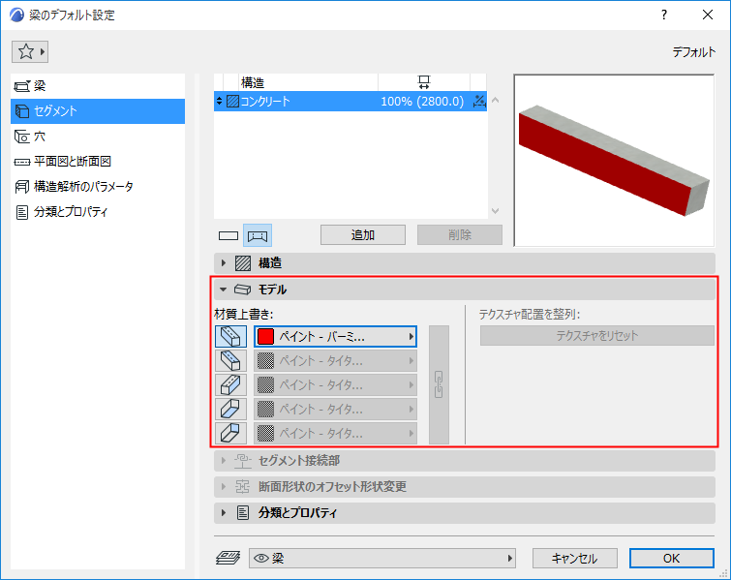Click the 構造 panel hatch icon

pyautogui.click(x=243, y=263)
